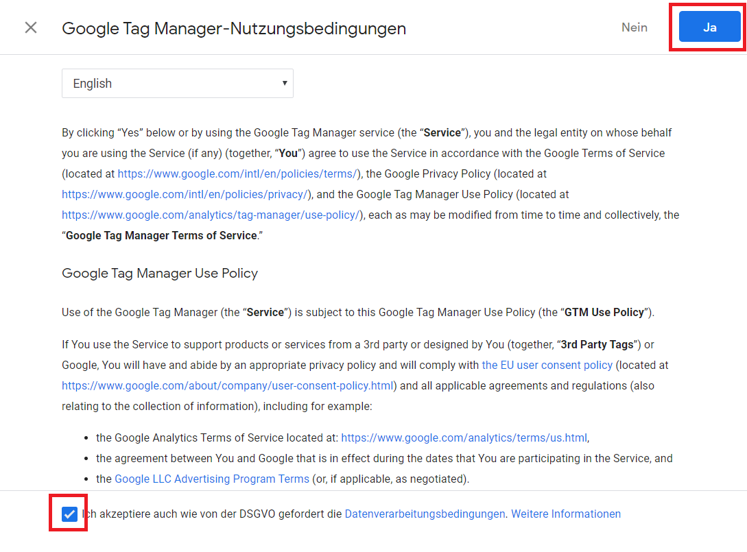The image size is (747, 552).
Task: Close the Nutzungsbedingungen dialog with the X icon
Action: click(31, 27)
